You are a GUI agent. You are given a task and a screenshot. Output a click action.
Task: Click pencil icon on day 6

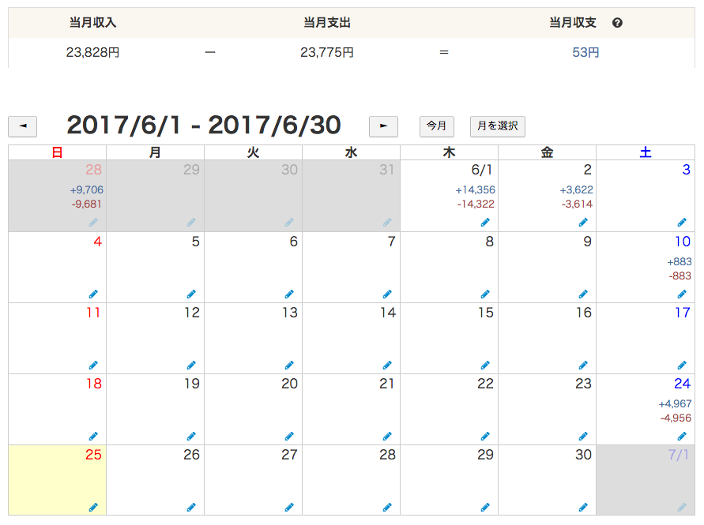pos(289,294)
